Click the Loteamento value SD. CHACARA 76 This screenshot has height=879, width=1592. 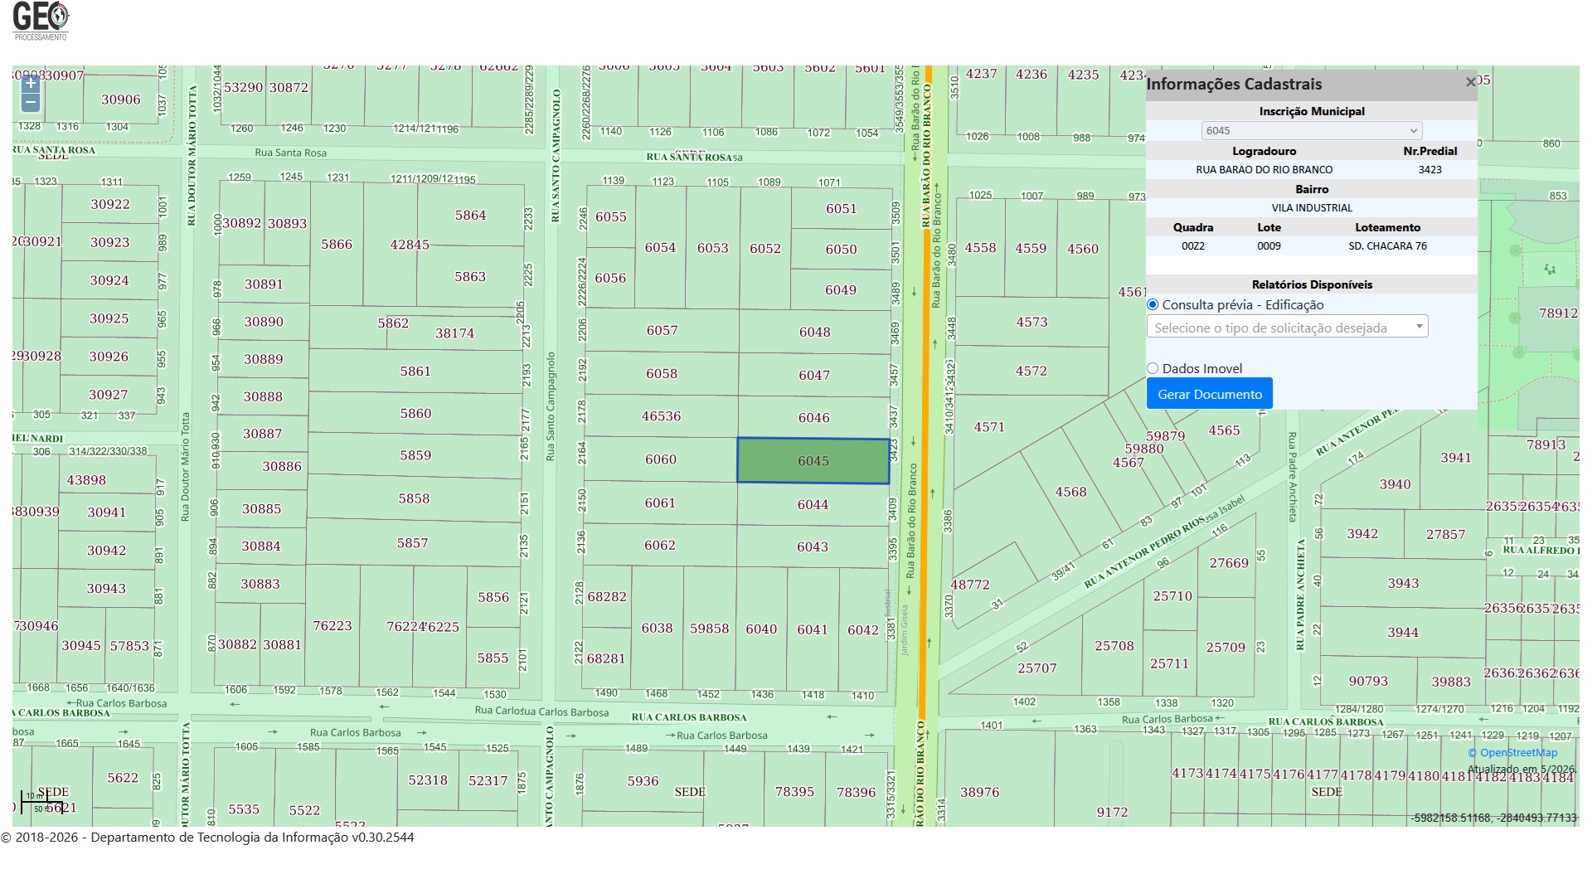click(x=1387, y=245)
